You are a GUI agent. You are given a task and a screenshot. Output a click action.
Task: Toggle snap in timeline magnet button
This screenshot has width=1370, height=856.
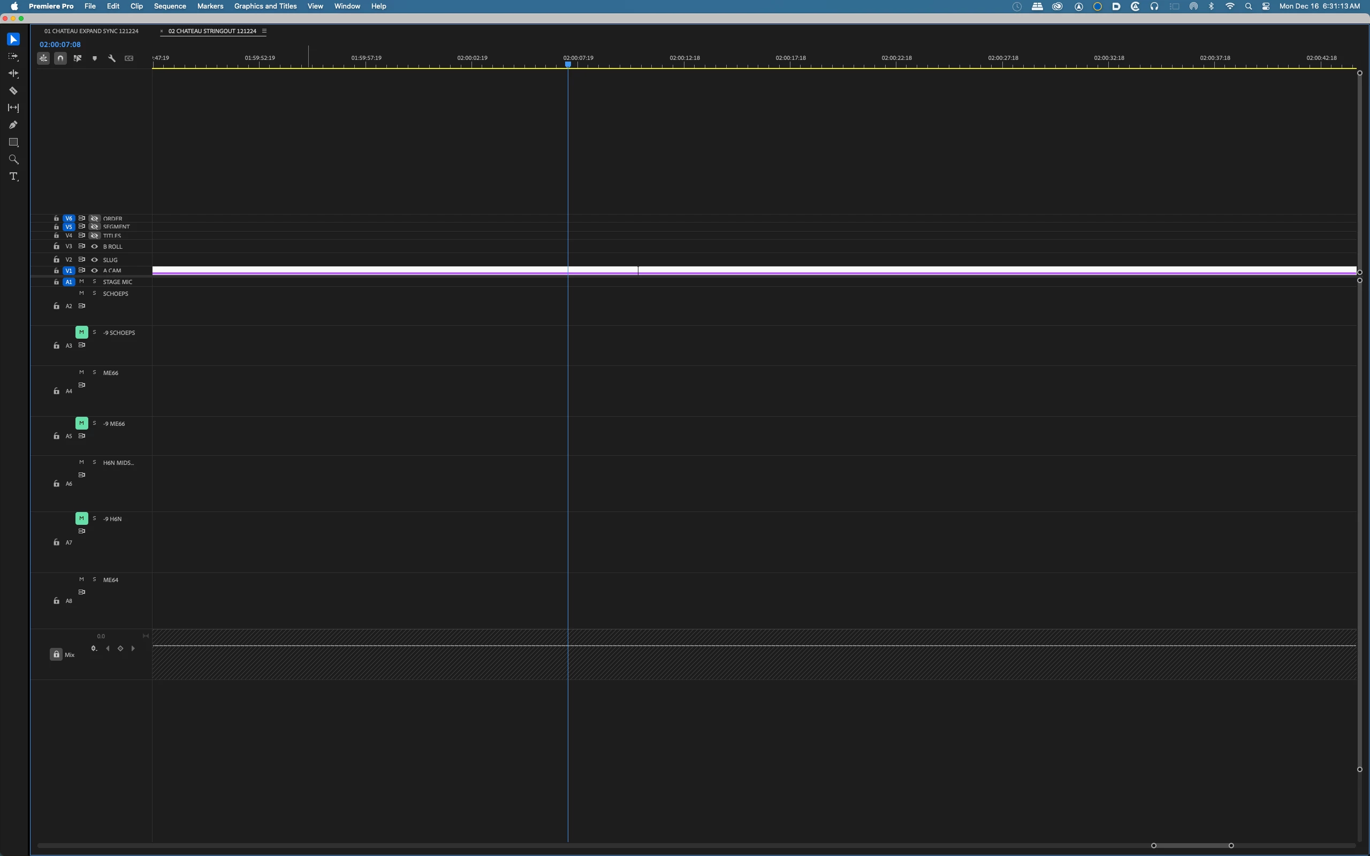pyautogui.click(x=60, y=58)
